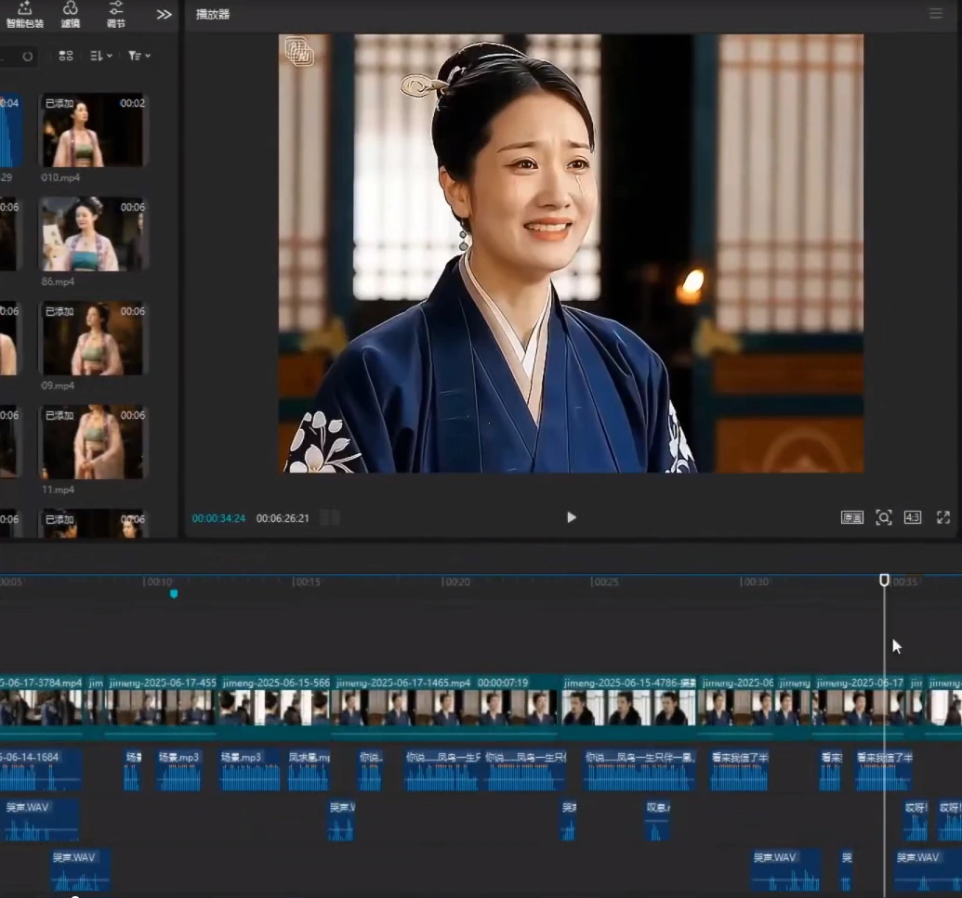Open the media sort order dropdown
Image resolution: width=962 pixels, height=898 pixels.
point(100,56)
